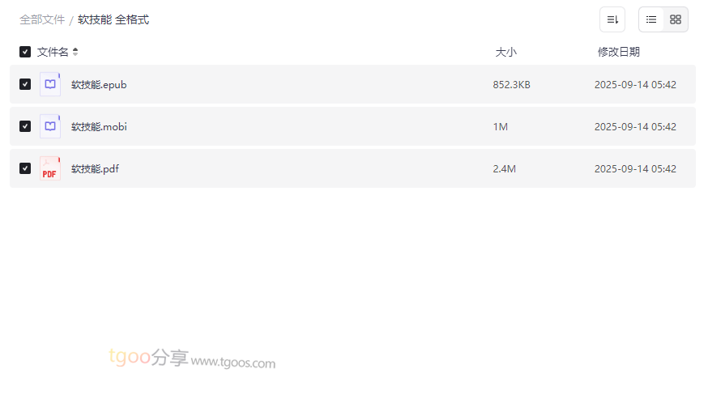Uncheck the 软技能.mobi checkbox
The image size is (708, 416).
pyautogui.click(x=25, y=126)
